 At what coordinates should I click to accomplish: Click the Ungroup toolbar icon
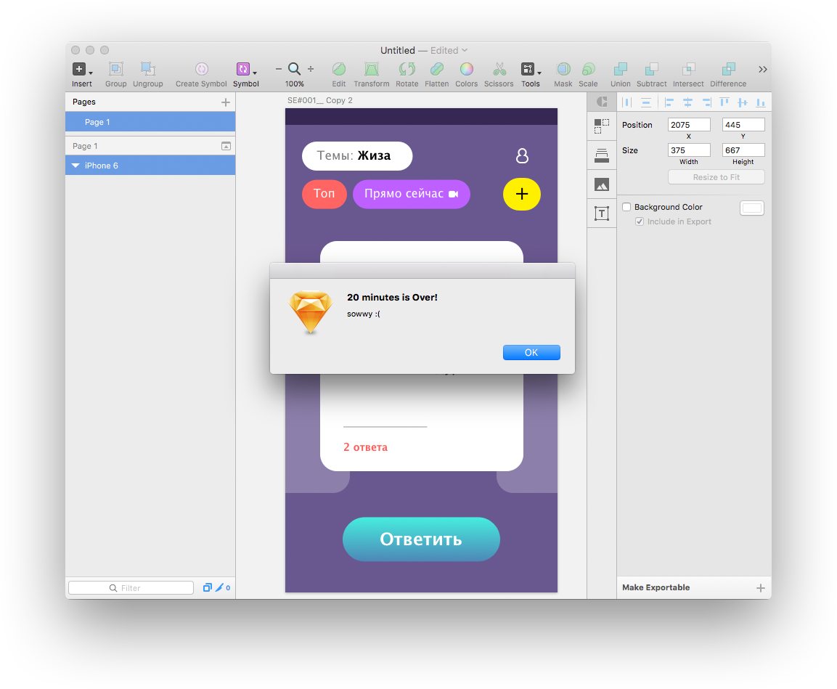click(x=147, y=69)
